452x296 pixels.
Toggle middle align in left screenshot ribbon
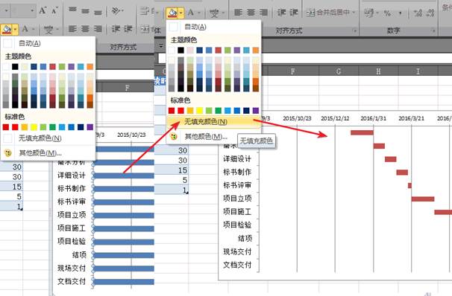(85, 11)
